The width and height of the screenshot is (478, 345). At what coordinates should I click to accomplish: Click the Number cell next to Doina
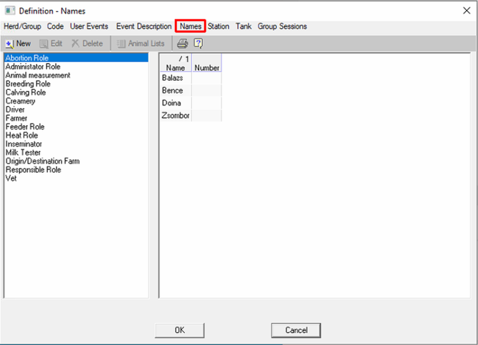[207, 103]
